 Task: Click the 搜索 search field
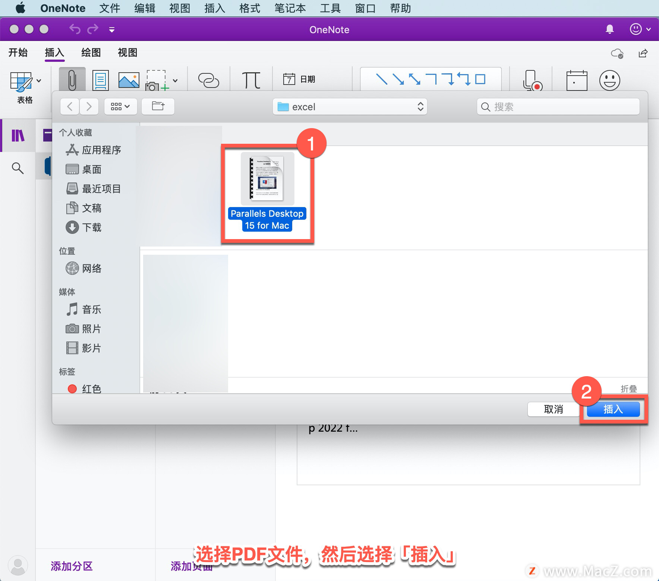[558, 107]
